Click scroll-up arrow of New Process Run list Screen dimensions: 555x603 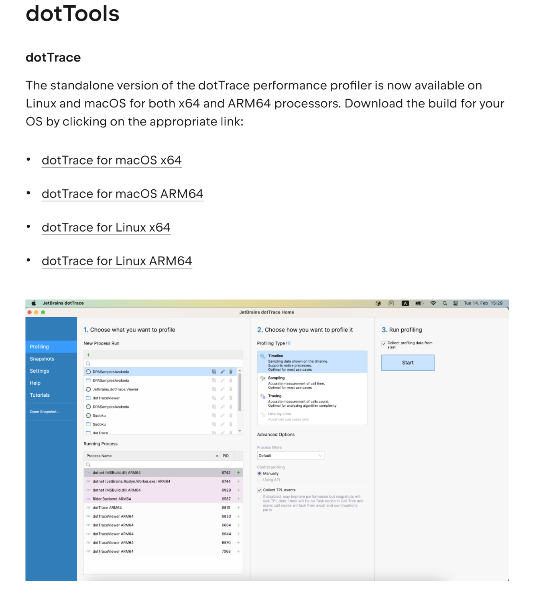240,370
